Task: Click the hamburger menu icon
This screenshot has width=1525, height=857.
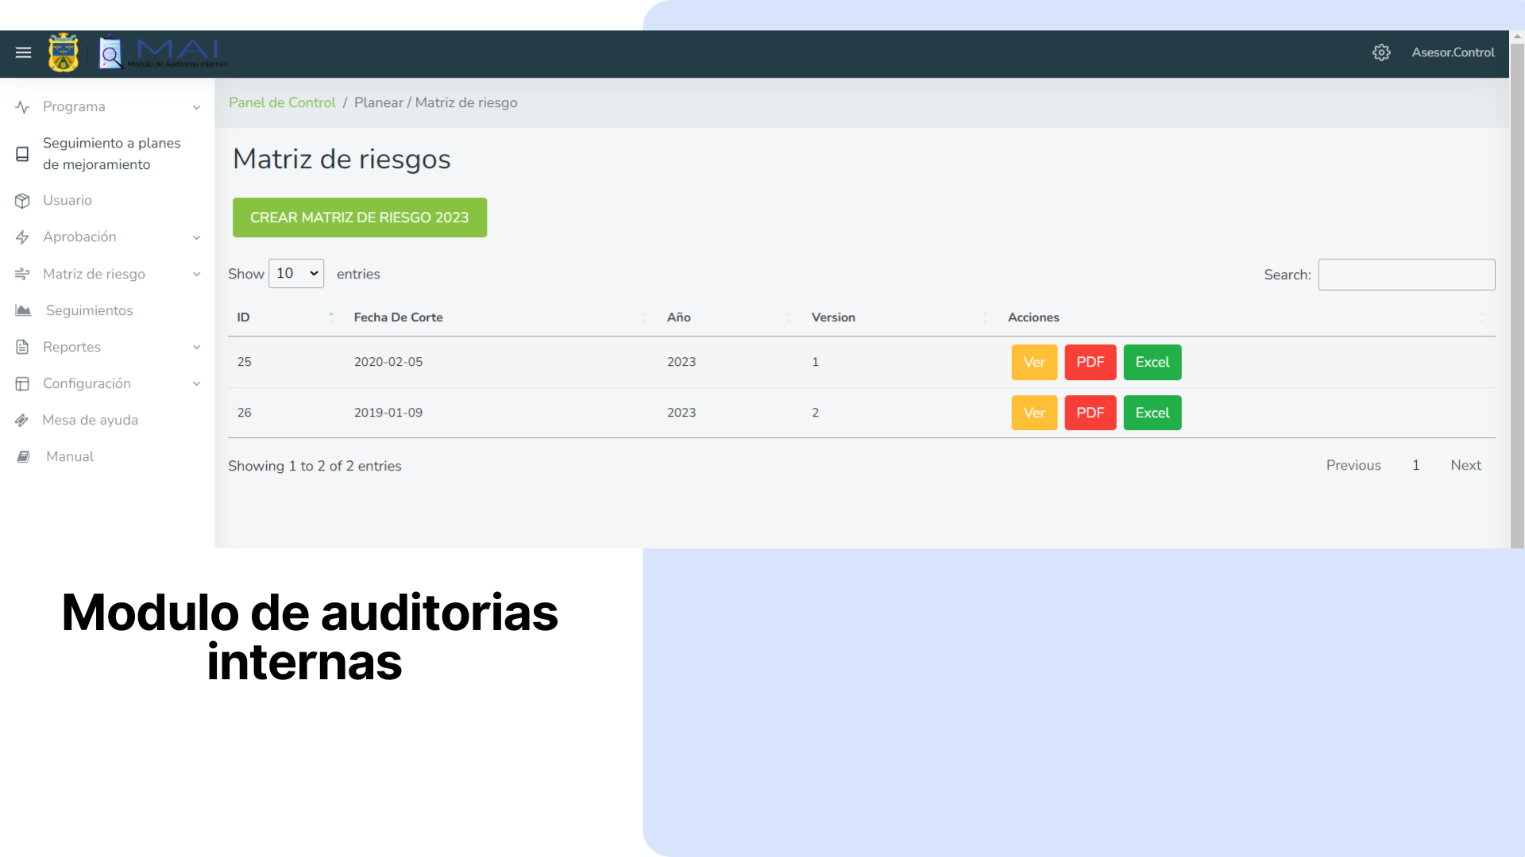Action: point(23,52)
